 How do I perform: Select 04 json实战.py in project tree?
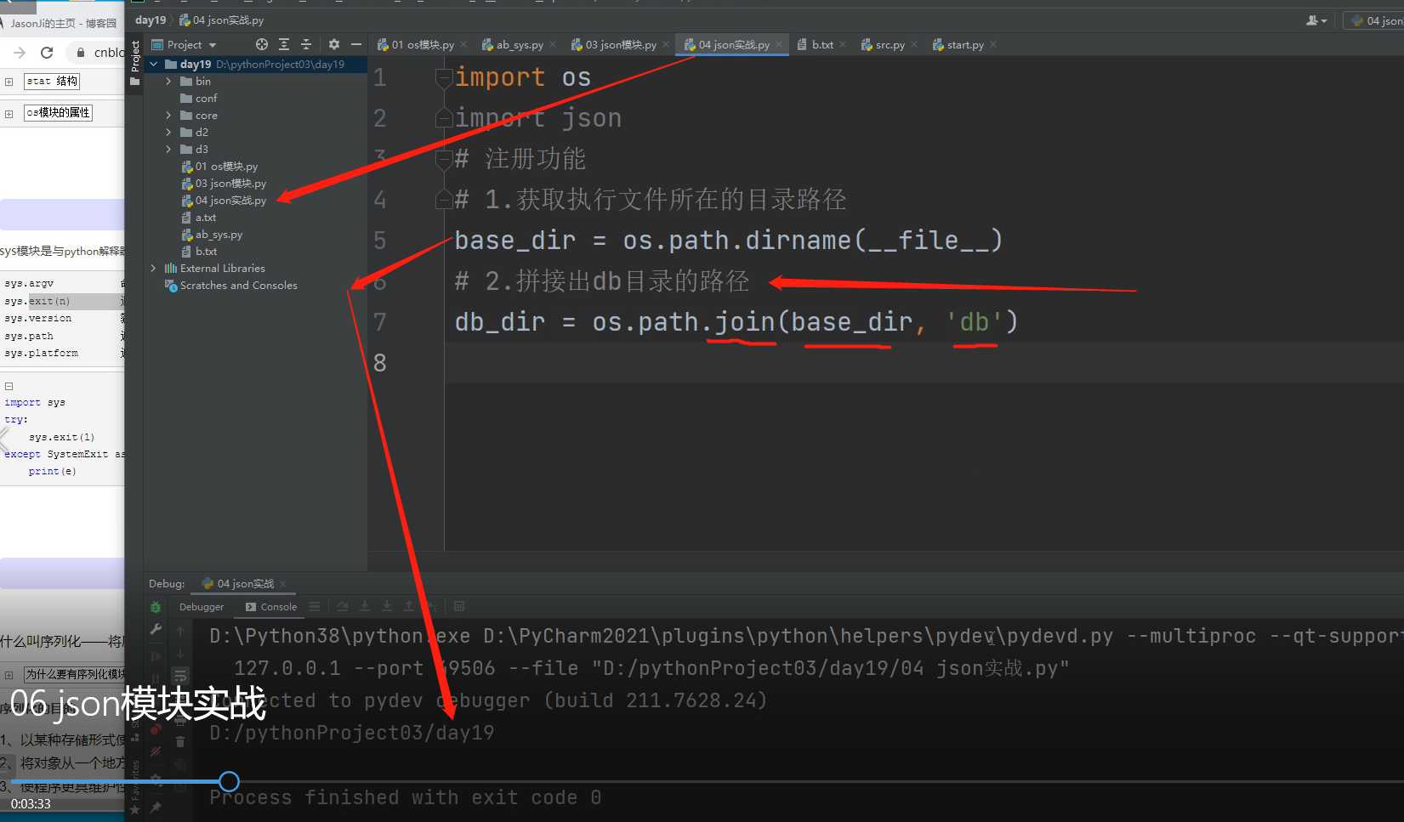(x=225, y=201)
